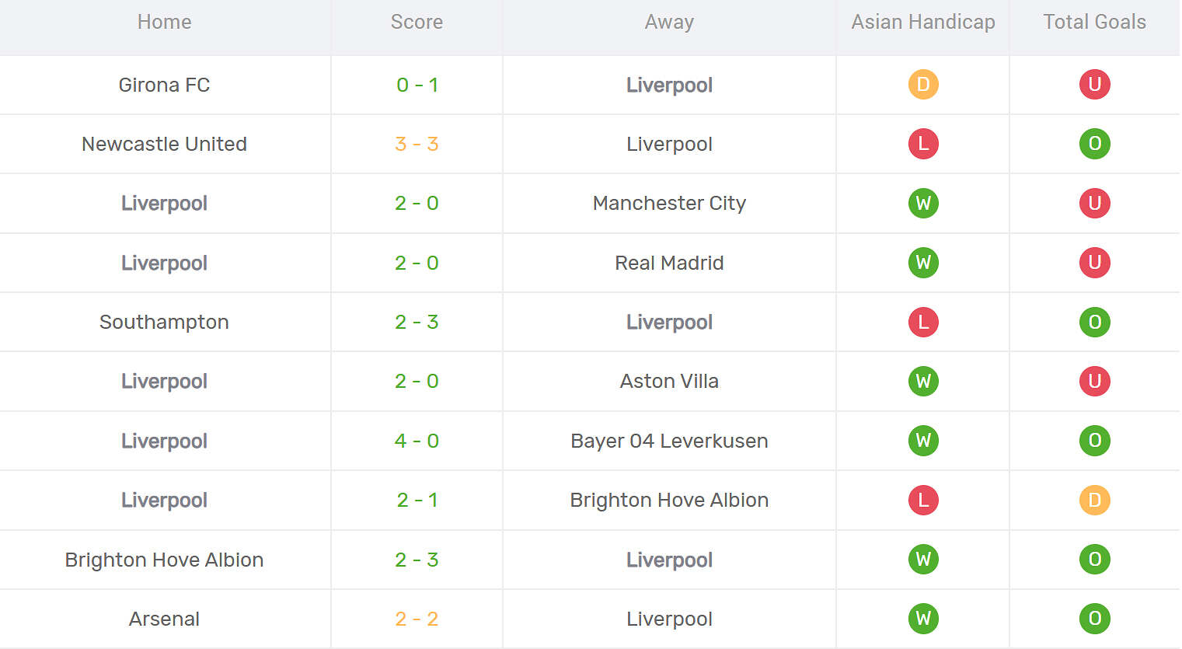1182x649 pixels.
Task: Click Over badge in Newcastle United row
Action: click(1094, 144)
